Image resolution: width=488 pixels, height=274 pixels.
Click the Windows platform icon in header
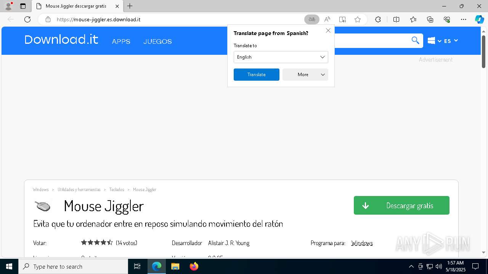(x=432, y=41)
